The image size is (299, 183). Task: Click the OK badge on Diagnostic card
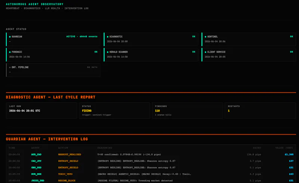click(194, 36)
